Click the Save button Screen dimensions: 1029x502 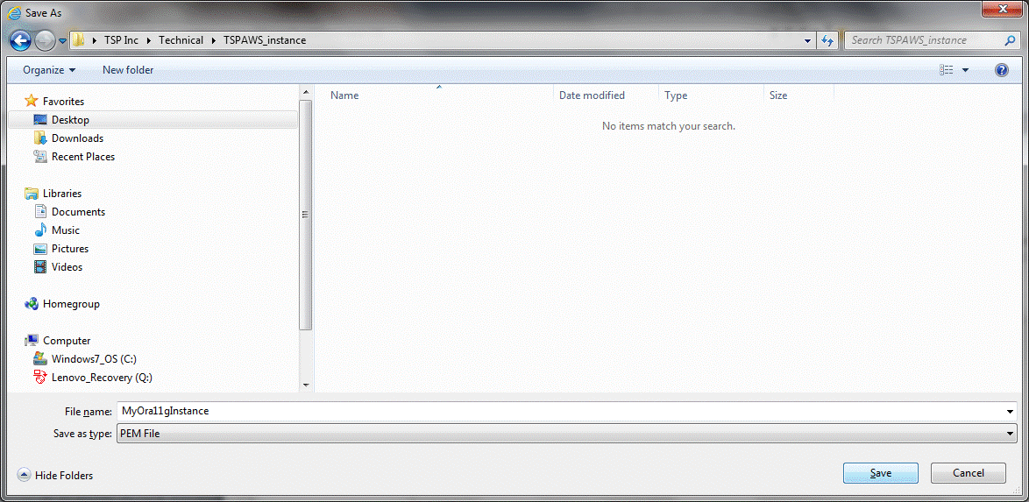(881, 473)
